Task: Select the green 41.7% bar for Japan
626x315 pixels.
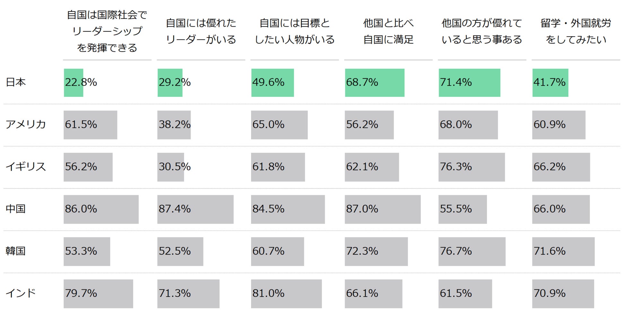Action: pos(550,83)
